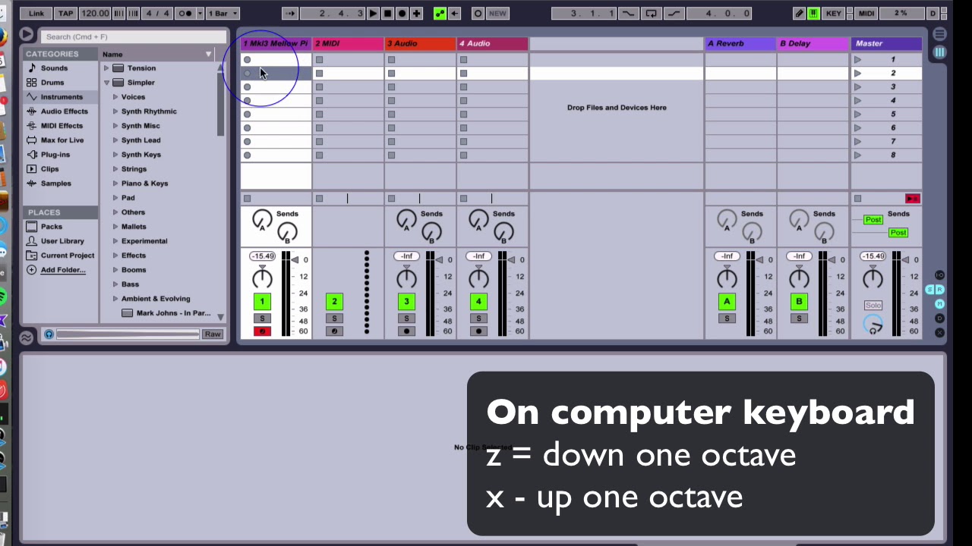Screen dimensions: 972x546
Task: Select the Audio Effects category
Action: click(61, 111)
